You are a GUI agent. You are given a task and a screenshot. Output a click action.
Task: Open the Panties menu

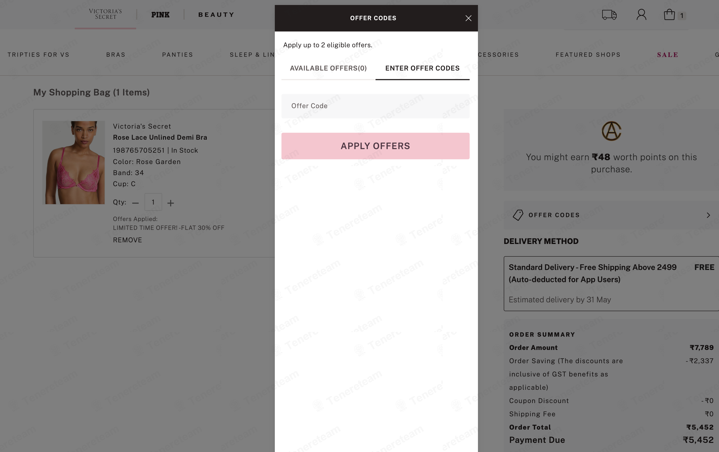[178, 54]
